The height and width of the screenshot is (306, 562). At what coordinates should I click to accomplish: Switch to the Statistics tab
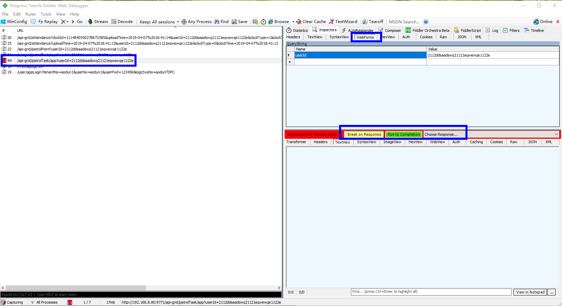click(x=297, y=30)
